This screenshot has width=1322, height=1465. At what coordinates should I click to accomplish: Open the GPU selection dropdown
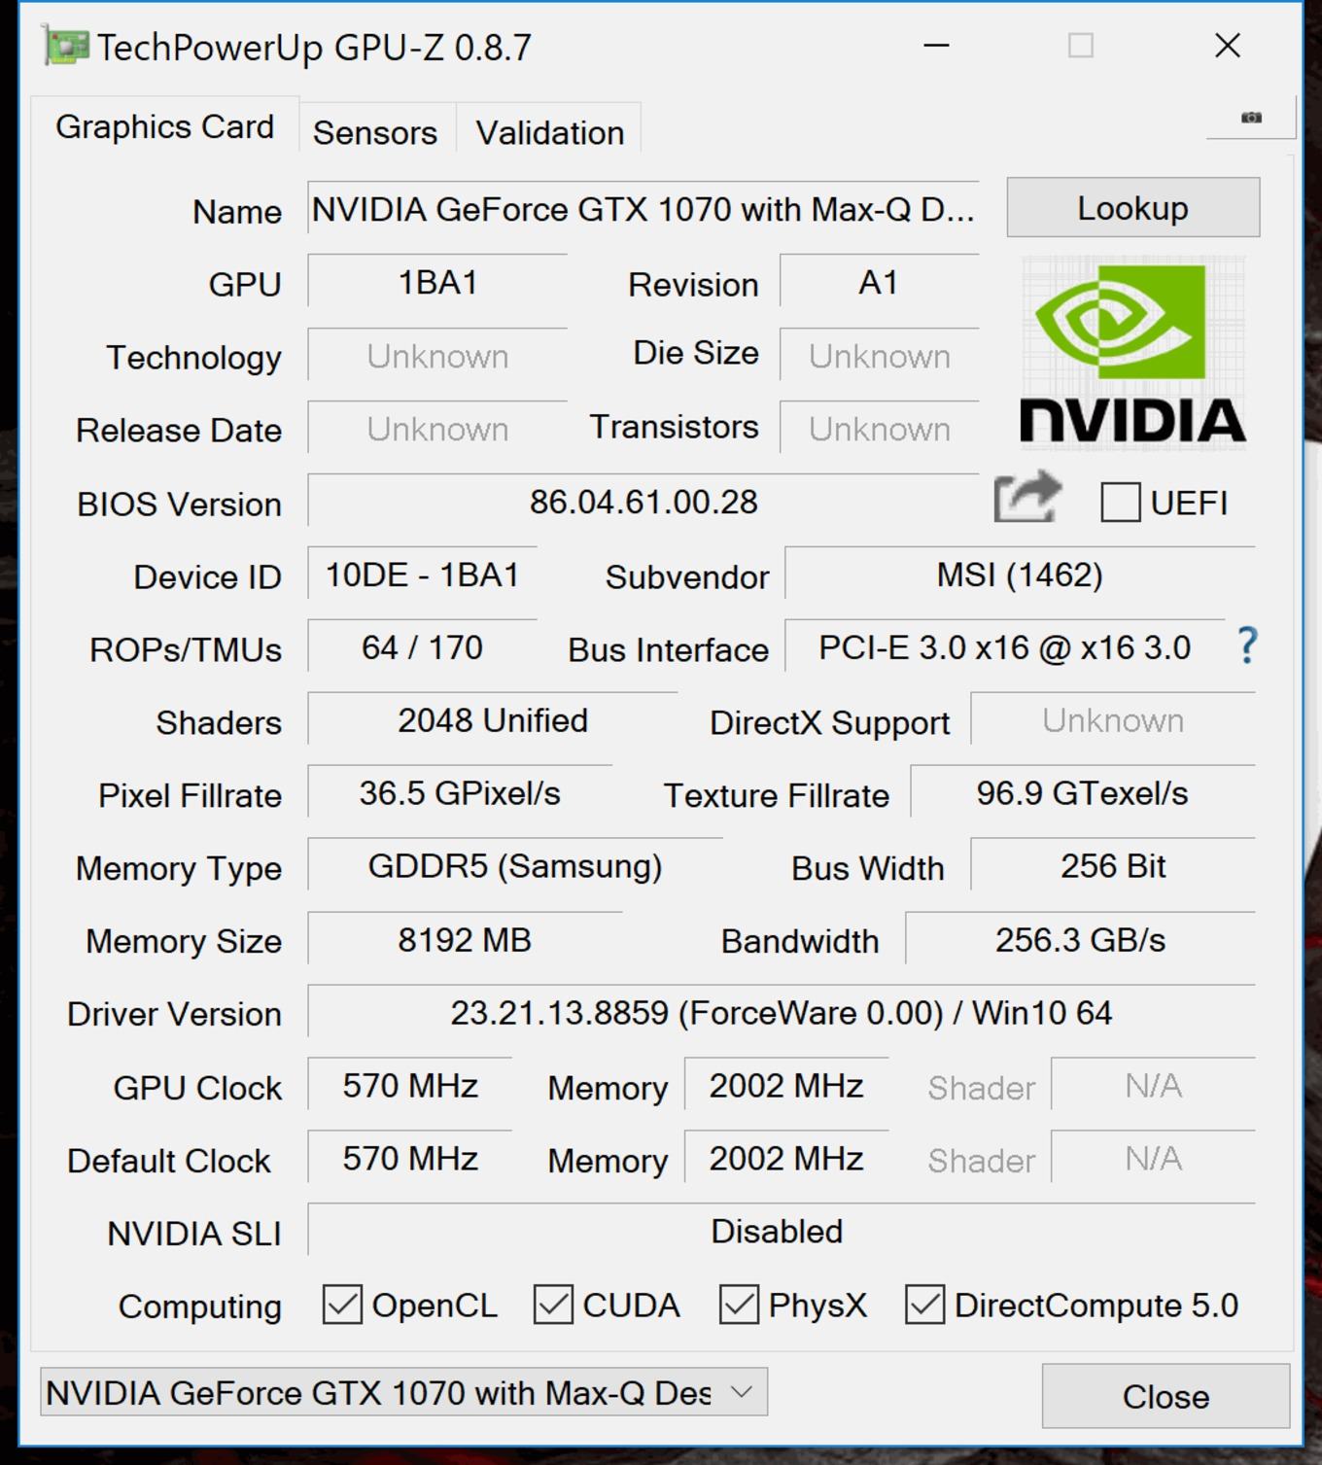click(x=403, y=1392)
